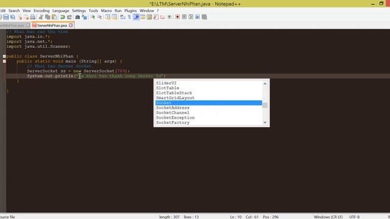Collapse the main method fold
Image resolution: width=390 pixels, height=219 pixels.
4,61
